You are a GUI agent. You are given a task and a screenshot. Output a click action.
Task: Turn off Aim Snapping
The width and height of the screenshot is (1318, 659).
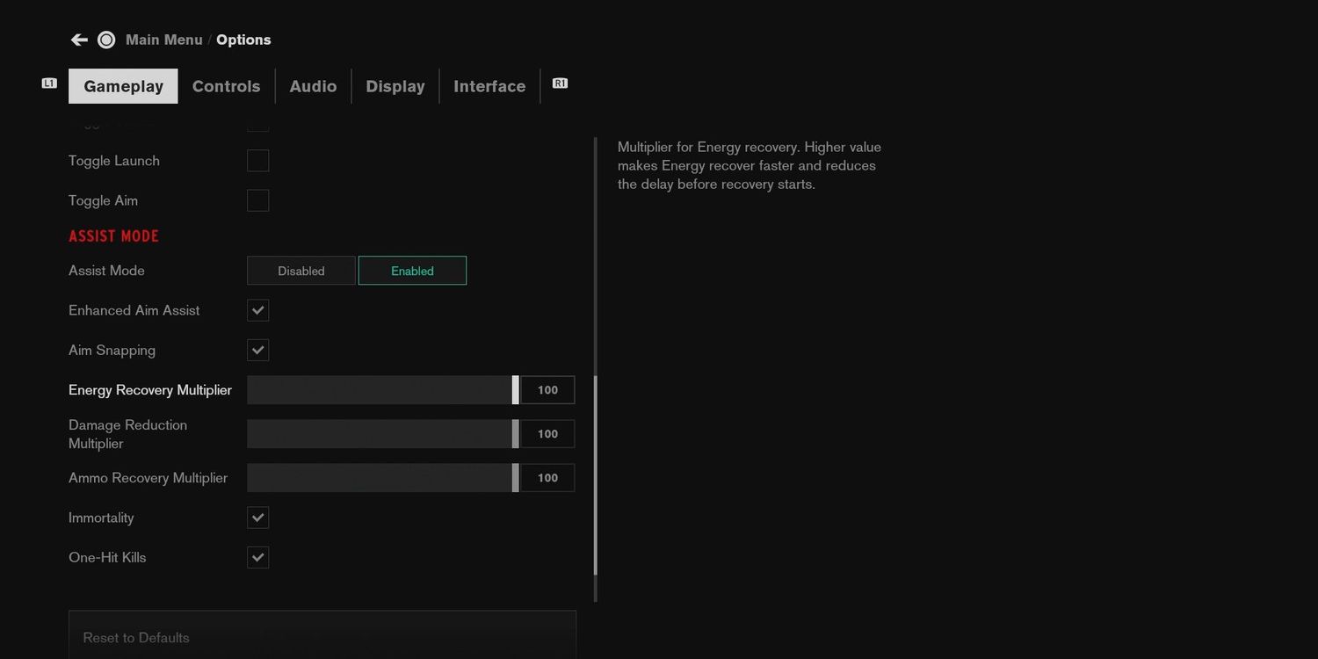257,350
